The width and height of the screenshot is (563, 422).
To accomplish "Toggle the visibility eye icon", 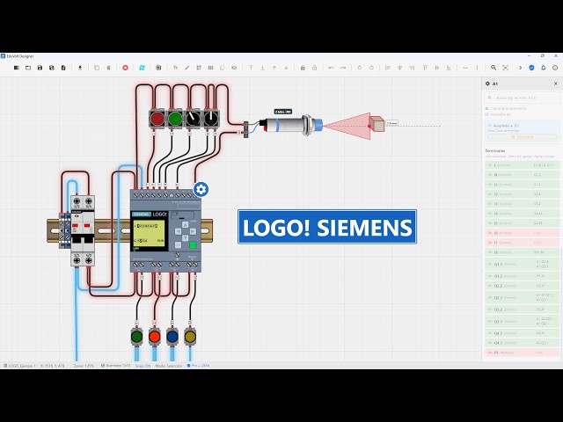I will 234,68.
